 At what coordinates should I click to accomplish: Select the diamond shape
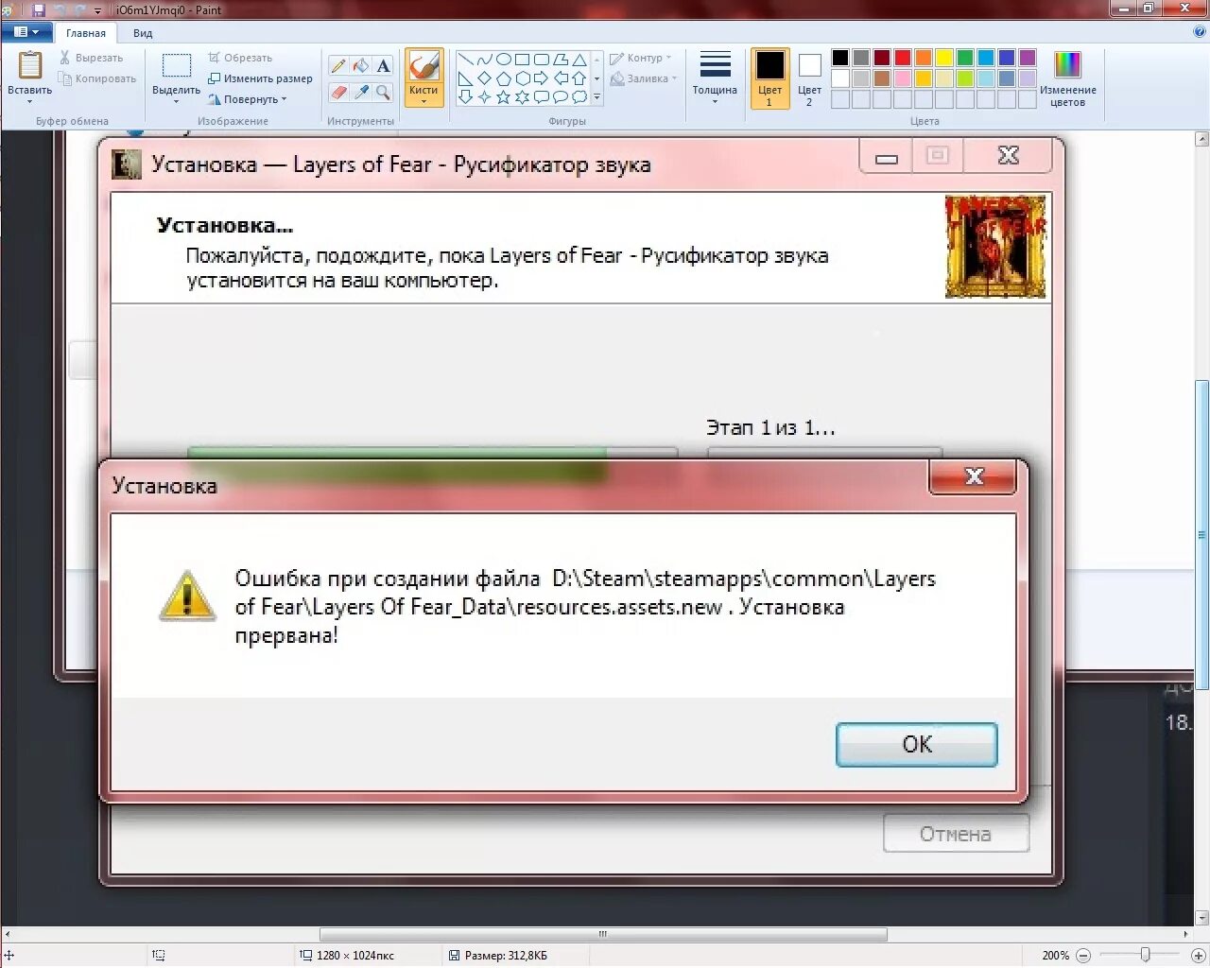(x=484, y=78)
